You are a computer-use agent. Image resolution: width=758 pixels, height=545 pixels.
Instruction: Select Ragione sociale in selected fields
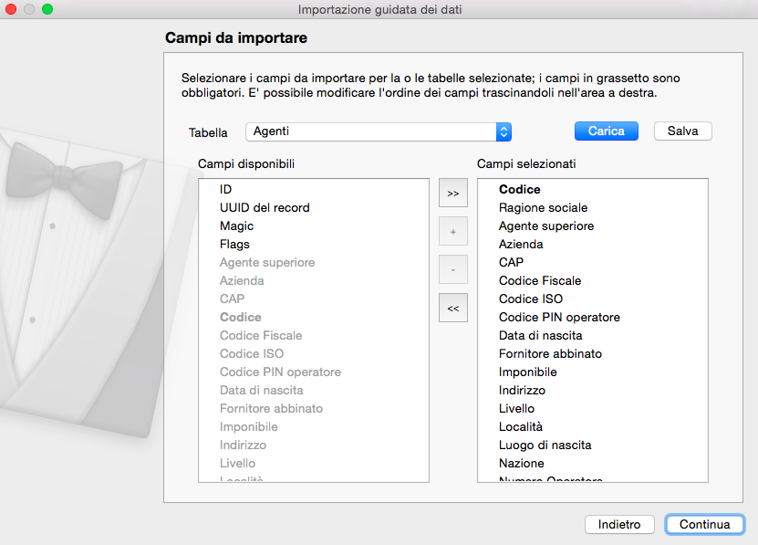coord(543,207)
